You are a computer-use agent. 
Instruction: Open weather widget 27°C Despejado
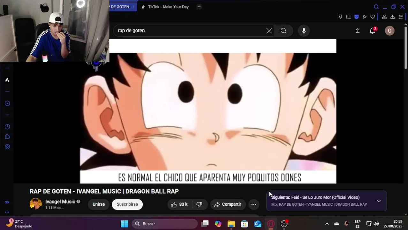[19, 223]
